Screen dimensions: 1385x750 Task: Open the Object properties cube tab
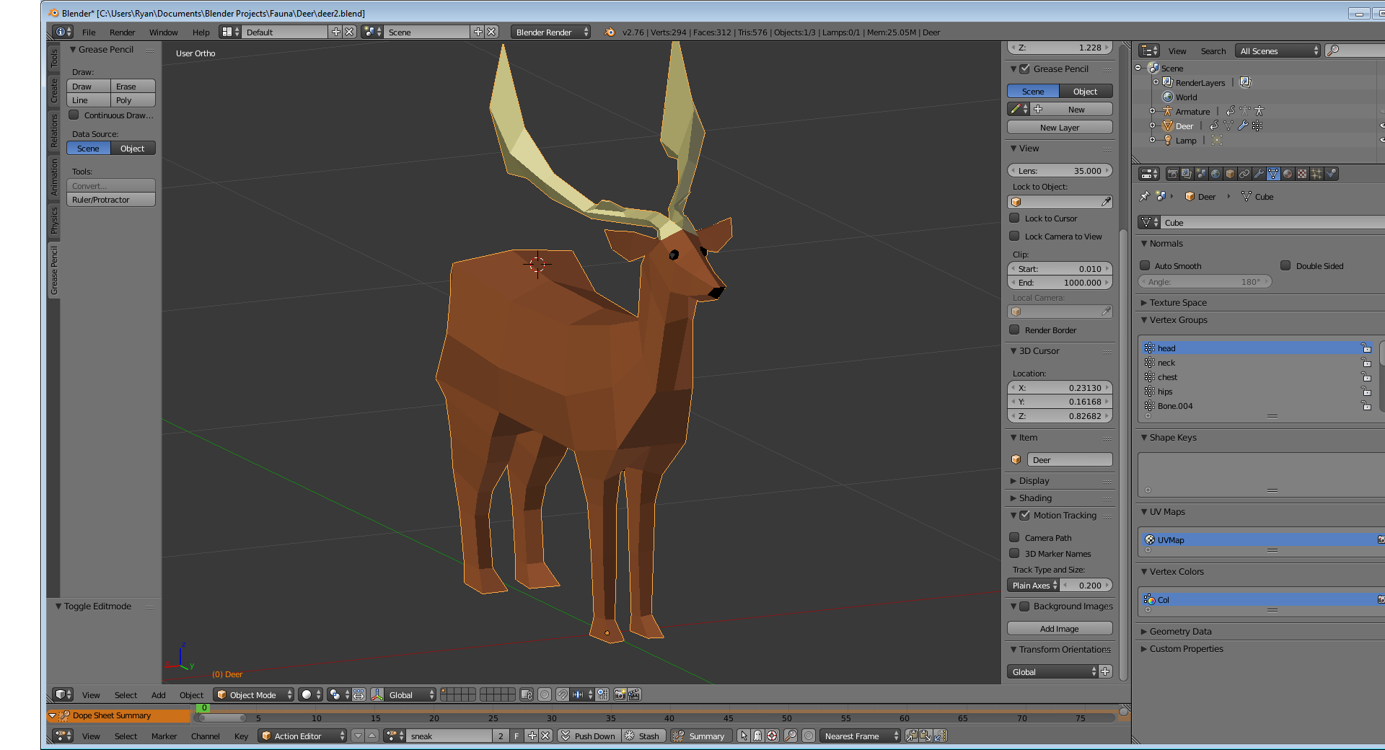tap(1230, 174)
